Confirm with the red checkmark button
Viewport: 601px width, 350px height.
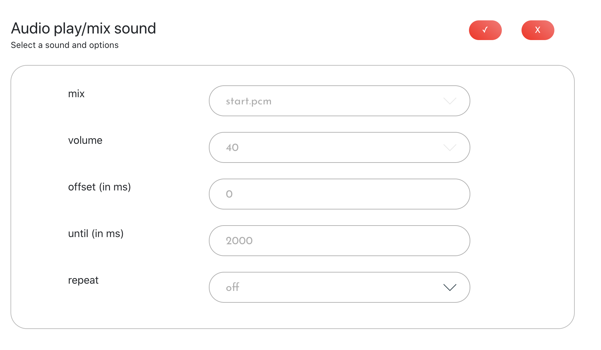pos(485,30)
